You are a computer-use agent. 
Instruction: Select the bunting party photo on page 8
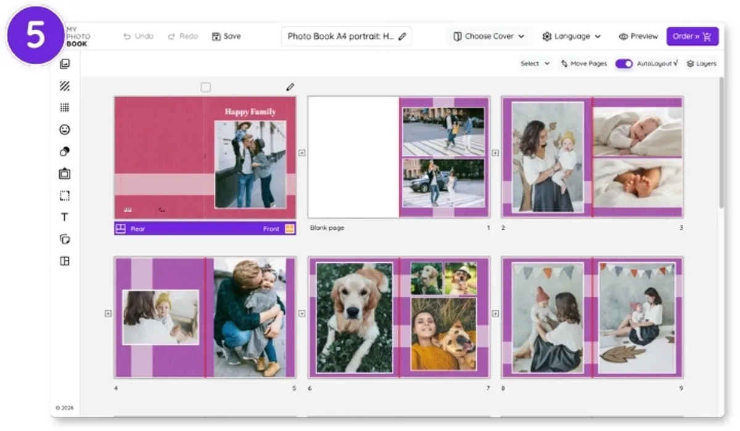tap(548, 318)
